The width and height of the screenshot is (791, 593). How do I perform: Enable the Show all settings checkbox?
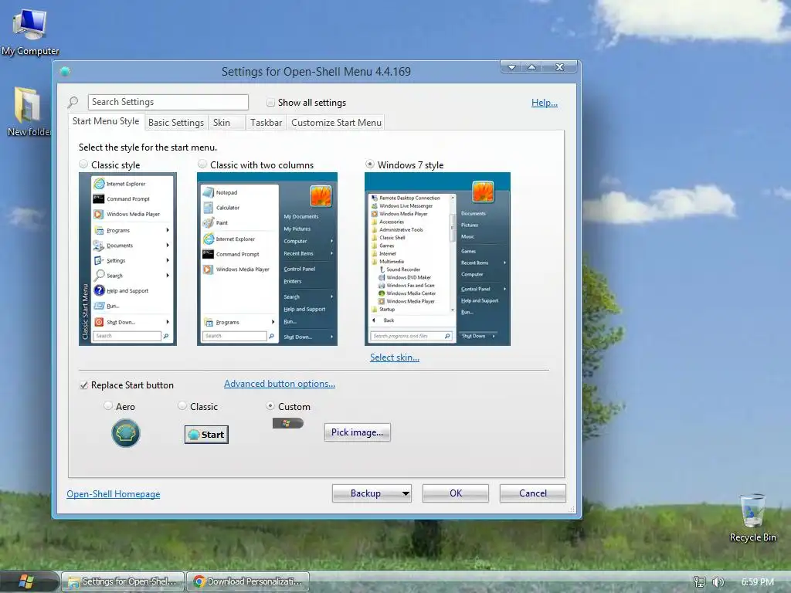271,103
